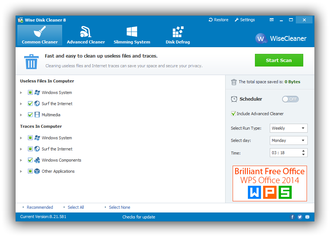Expand the Windows Components node
Screen dimensions: 330x237
(21, 160)
